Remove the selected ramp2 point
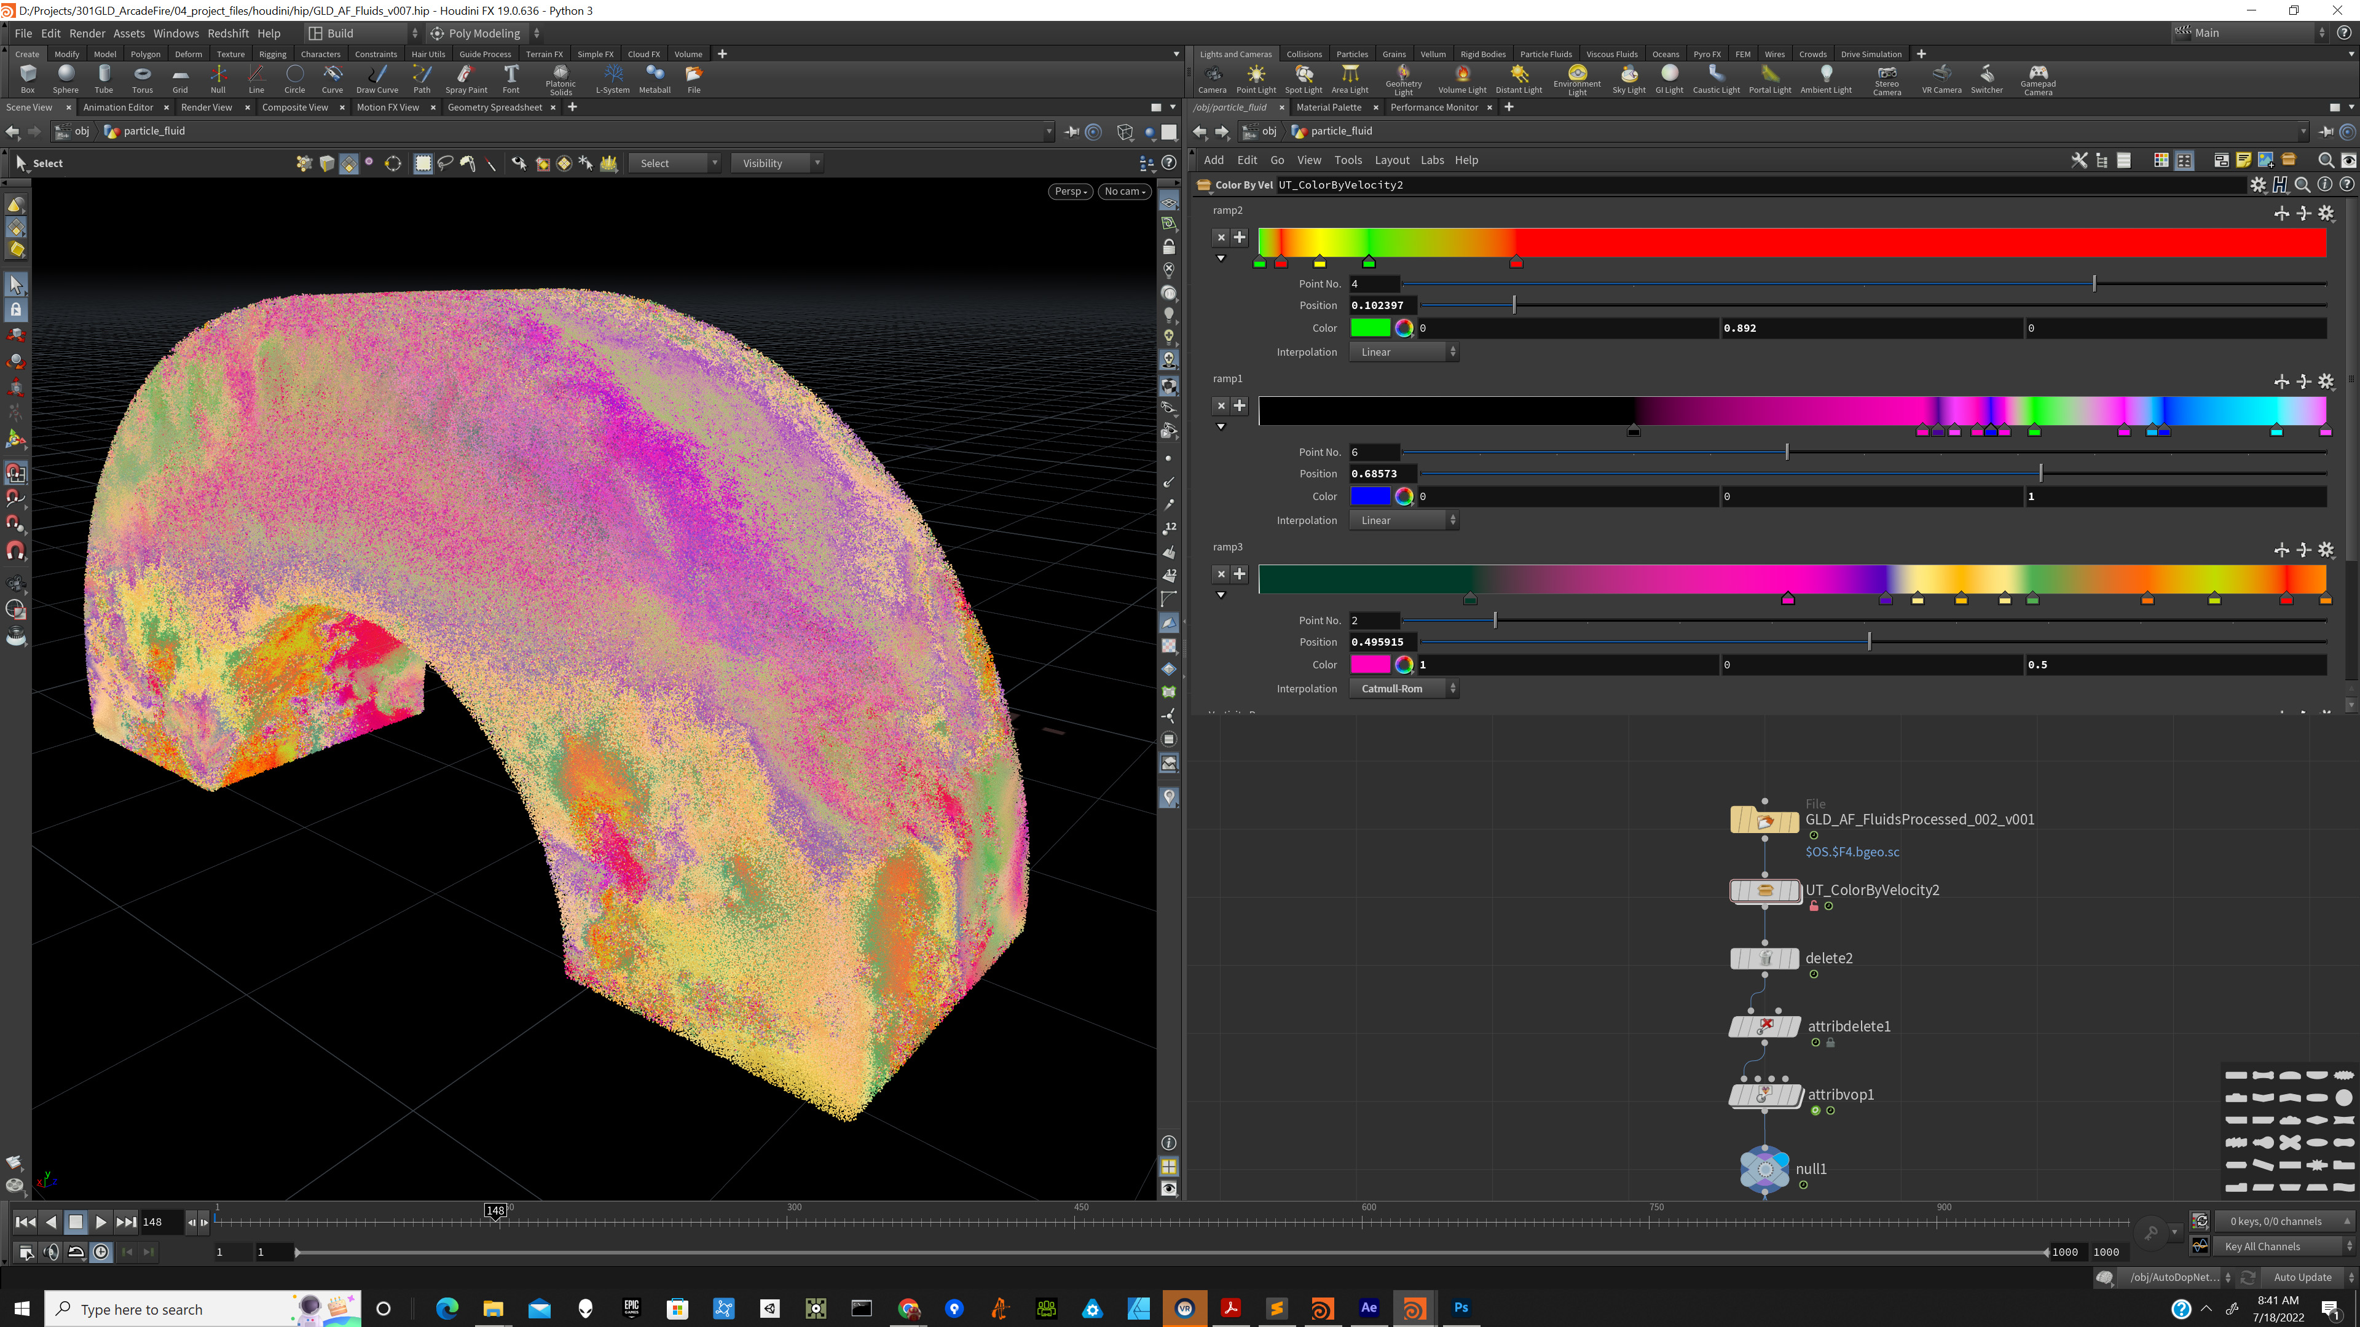Viewport: 2360px width, 1327px height. point(1221,237)
